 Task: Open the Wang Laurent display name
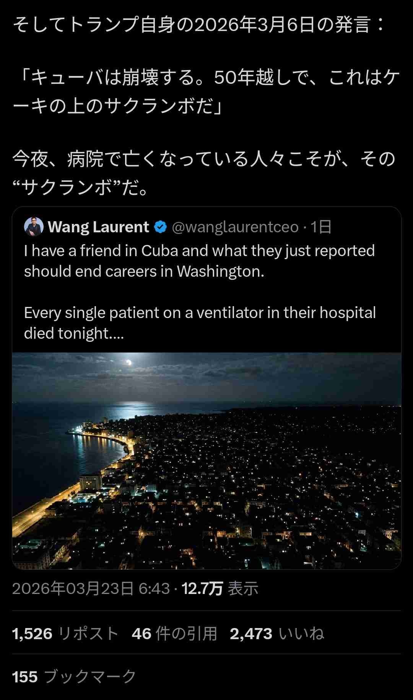(98, 227)
